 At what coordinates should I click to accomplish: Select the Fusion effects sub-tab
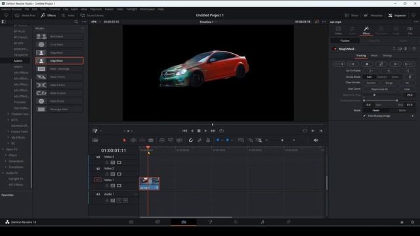345,41
